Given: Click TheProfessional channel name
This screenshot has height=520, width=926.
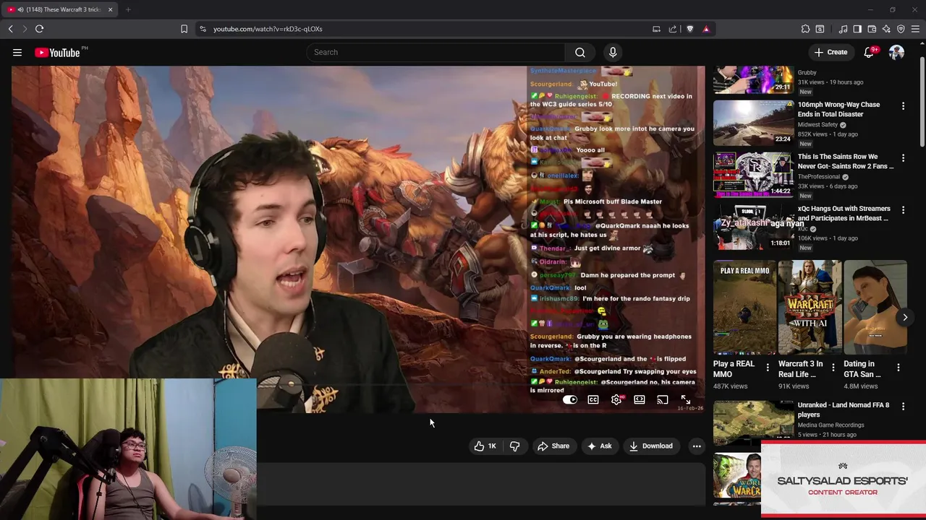Looking at the screenshot, I should coord(819,176).
